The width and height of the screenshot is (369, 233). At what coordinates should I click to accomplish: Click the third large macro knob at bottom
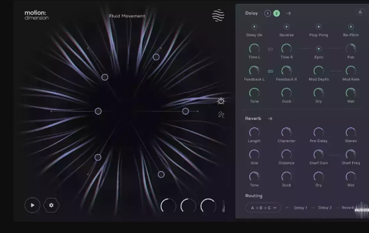[x=208, y=206]
